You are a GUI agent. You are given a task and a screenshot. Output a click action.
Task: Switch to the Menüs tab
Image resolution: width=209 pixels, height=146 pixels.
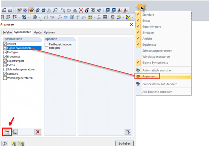pyautogui.click(x=38, y=32)
